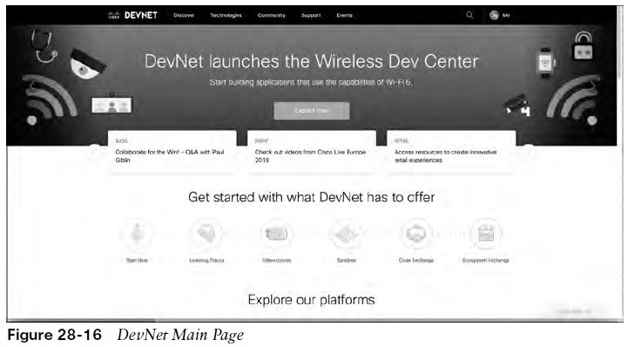Image resolution: width=628 pixels, height=347 pixels.
Task: Open the Community menu
Action: tap(272, 15)
